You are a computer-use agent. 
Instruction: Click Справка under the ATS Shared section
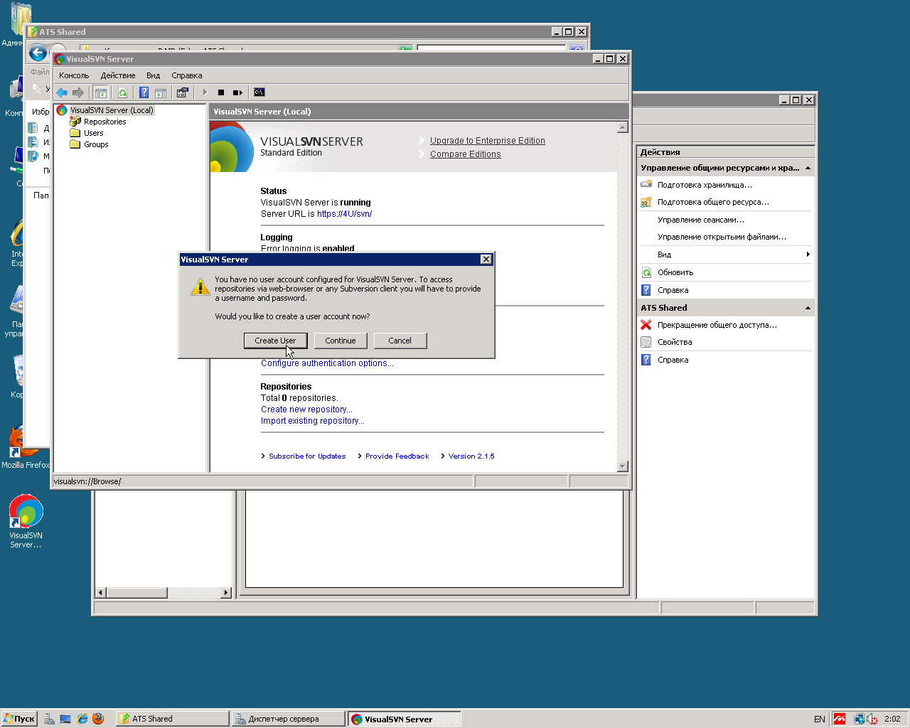click(673, 360)
